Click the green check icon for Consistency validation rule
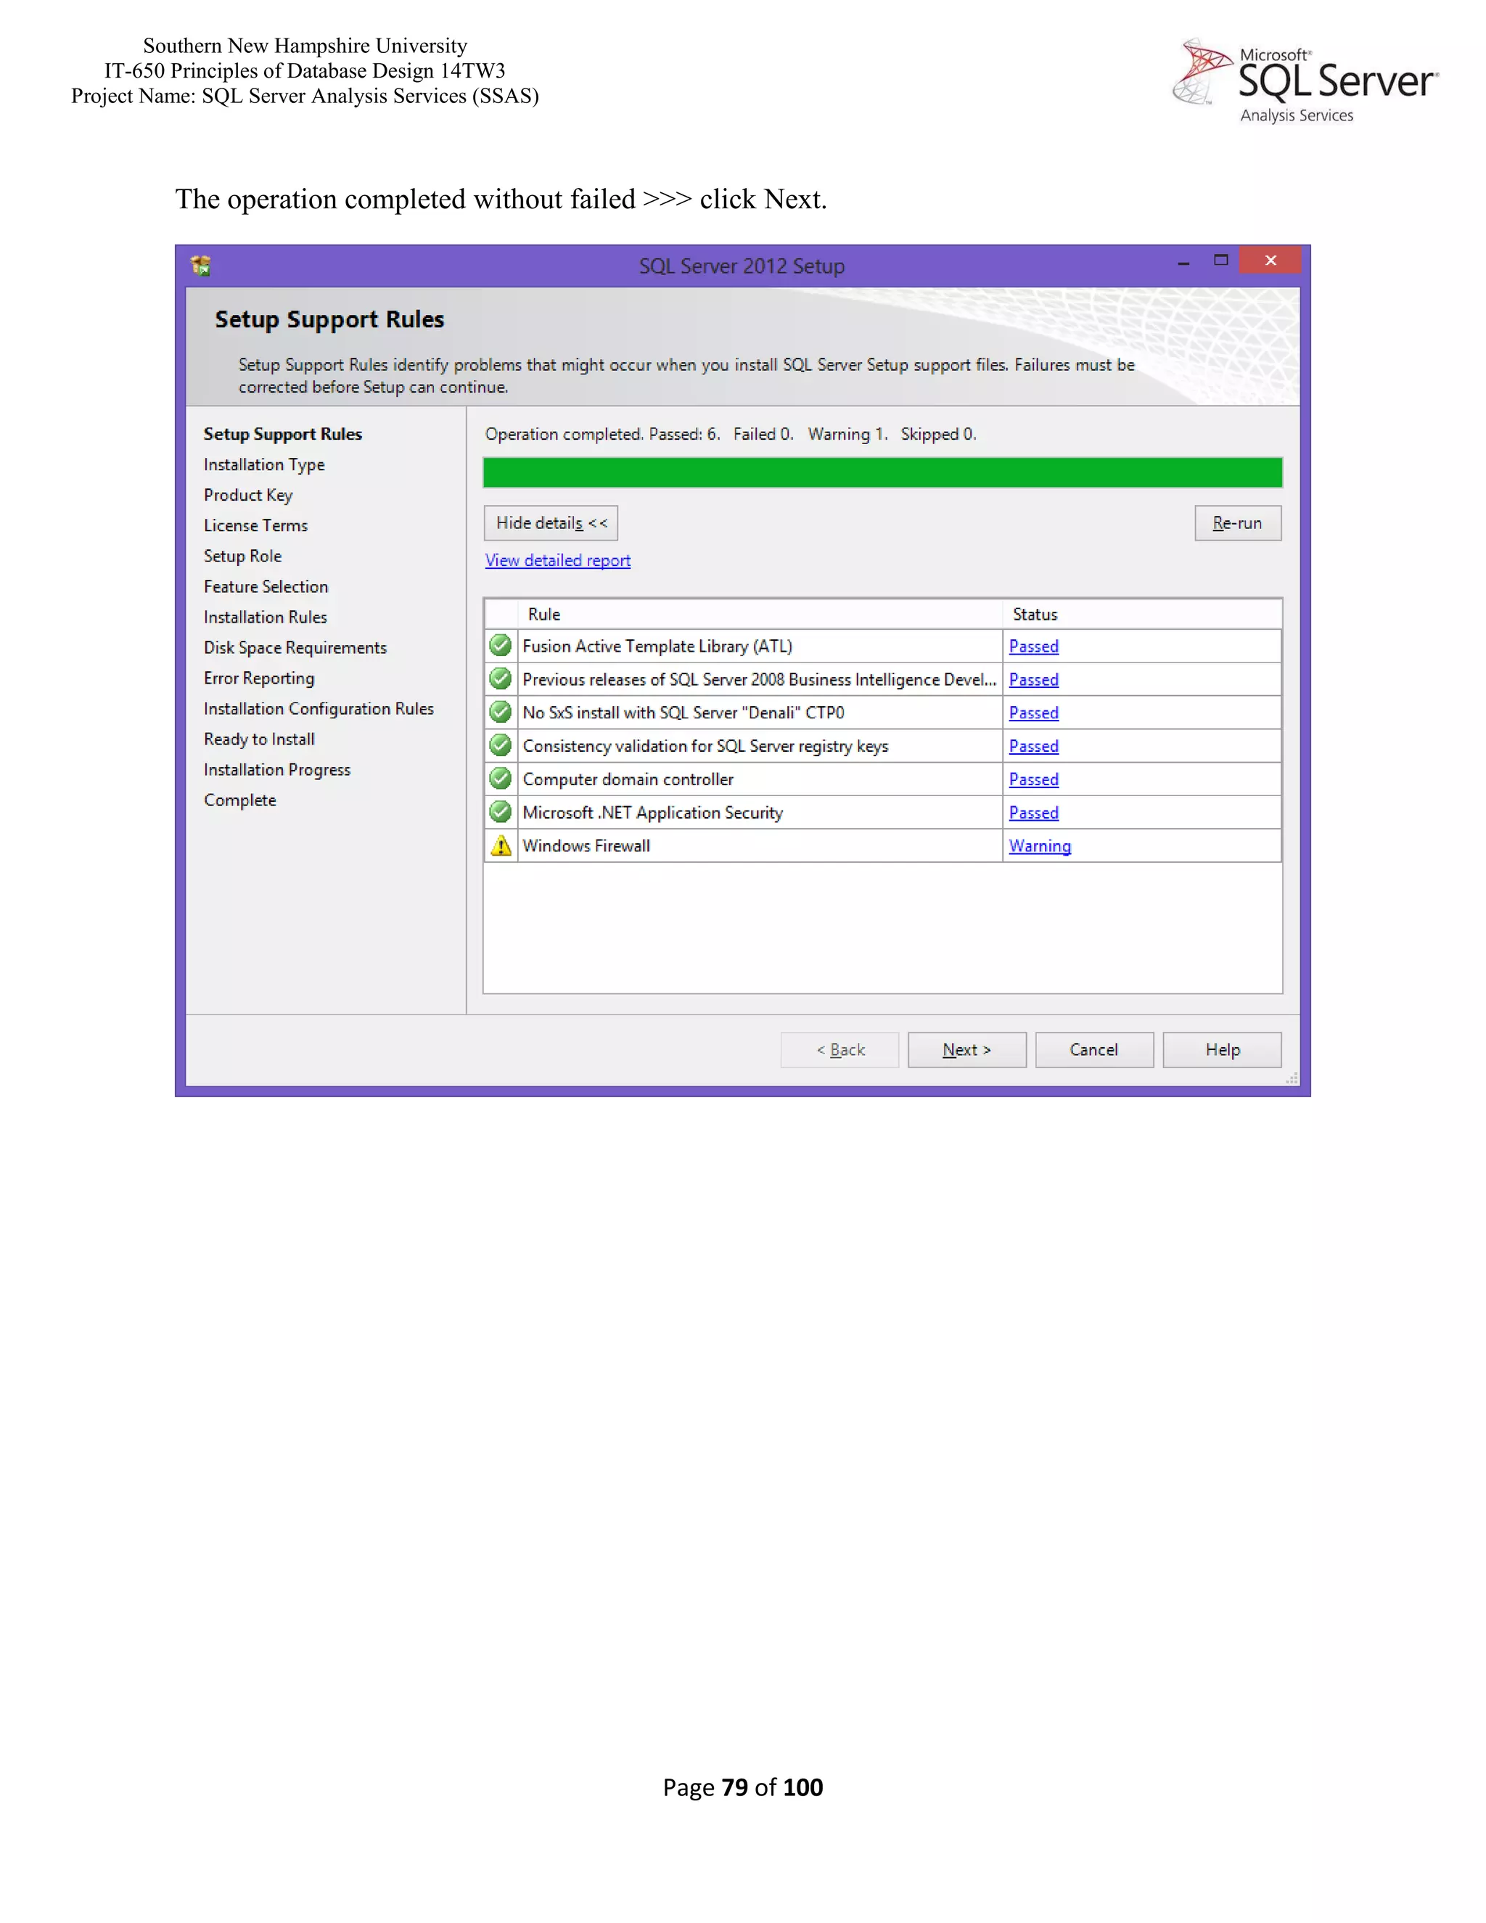1486x1923 pixels. click(500, 745)
